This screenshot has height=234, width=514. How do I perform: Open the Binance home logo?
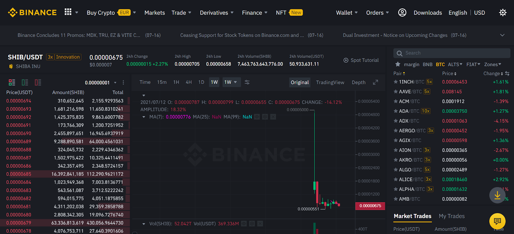(x=32, y=13)
